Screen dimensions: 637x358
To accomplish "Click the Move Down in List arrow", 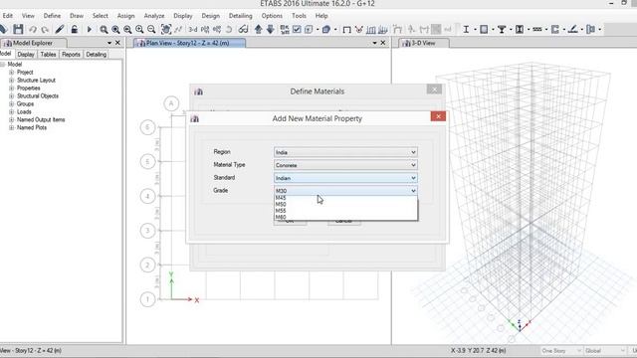I will 270,29.
